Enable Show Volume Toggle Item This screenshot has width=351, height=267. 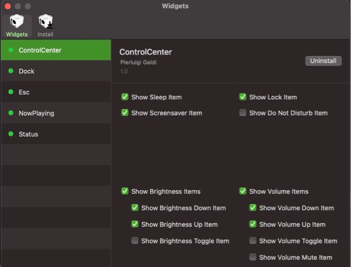click(x=253, y=241)
